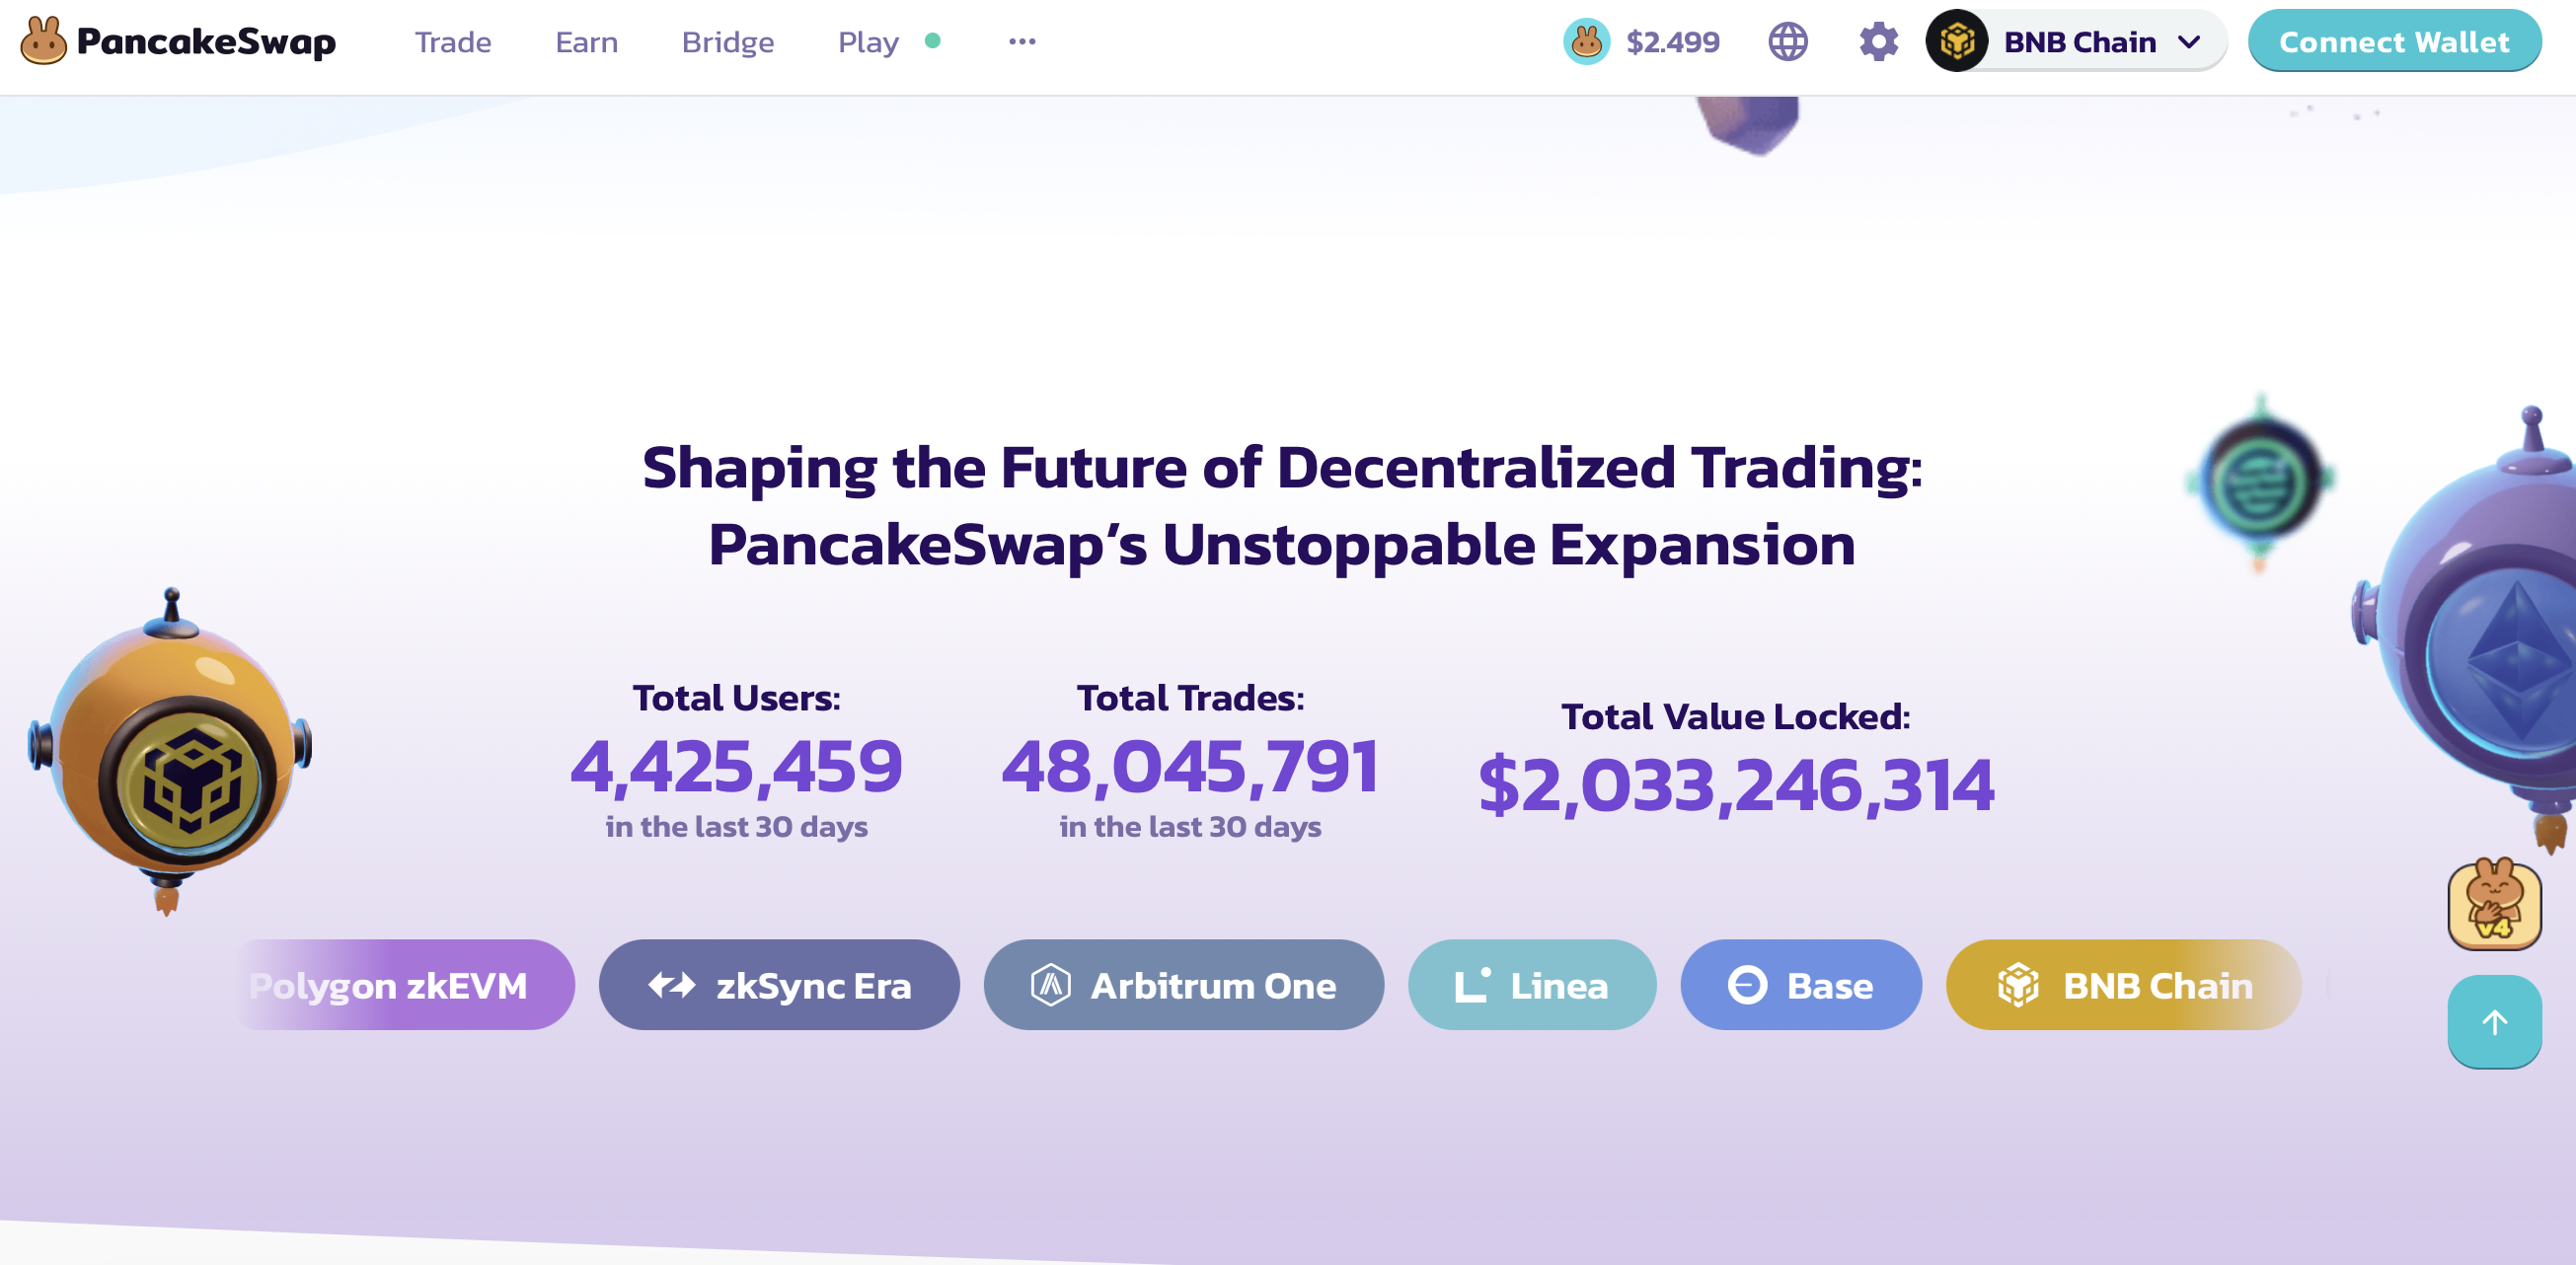Click the CAKE price display showing $2.499
2576x1265 pixels.
[x=1672, y=41]
